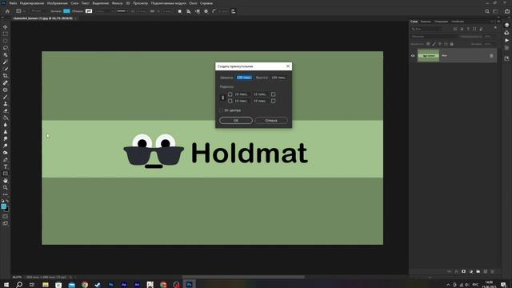Select the Hand tool
The image size is (512, 288).
tap(6, 181)
